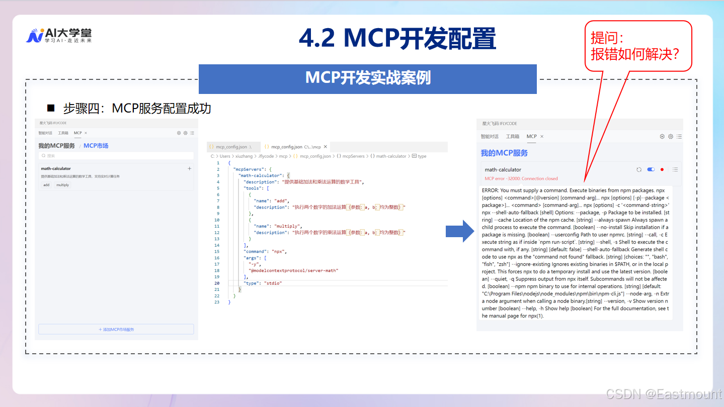
Task: Open the MCP市场 link in left panel
Action: 96,146
